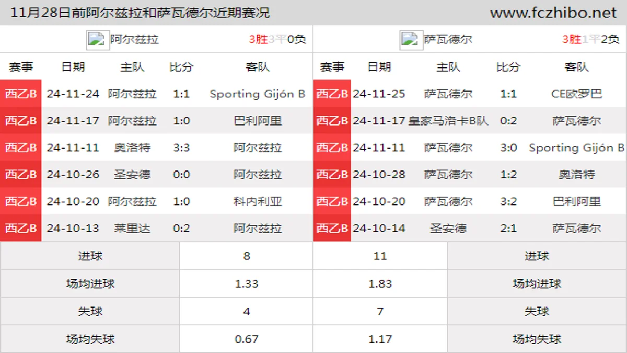
Task: Select the date 24-10-26
Action: 73,175
